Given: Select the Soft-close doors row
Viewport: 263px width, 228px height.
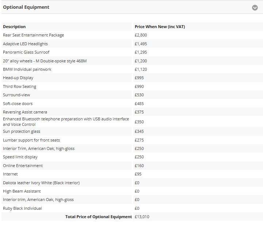Looking at the screenshot, I should click(132, 104).
